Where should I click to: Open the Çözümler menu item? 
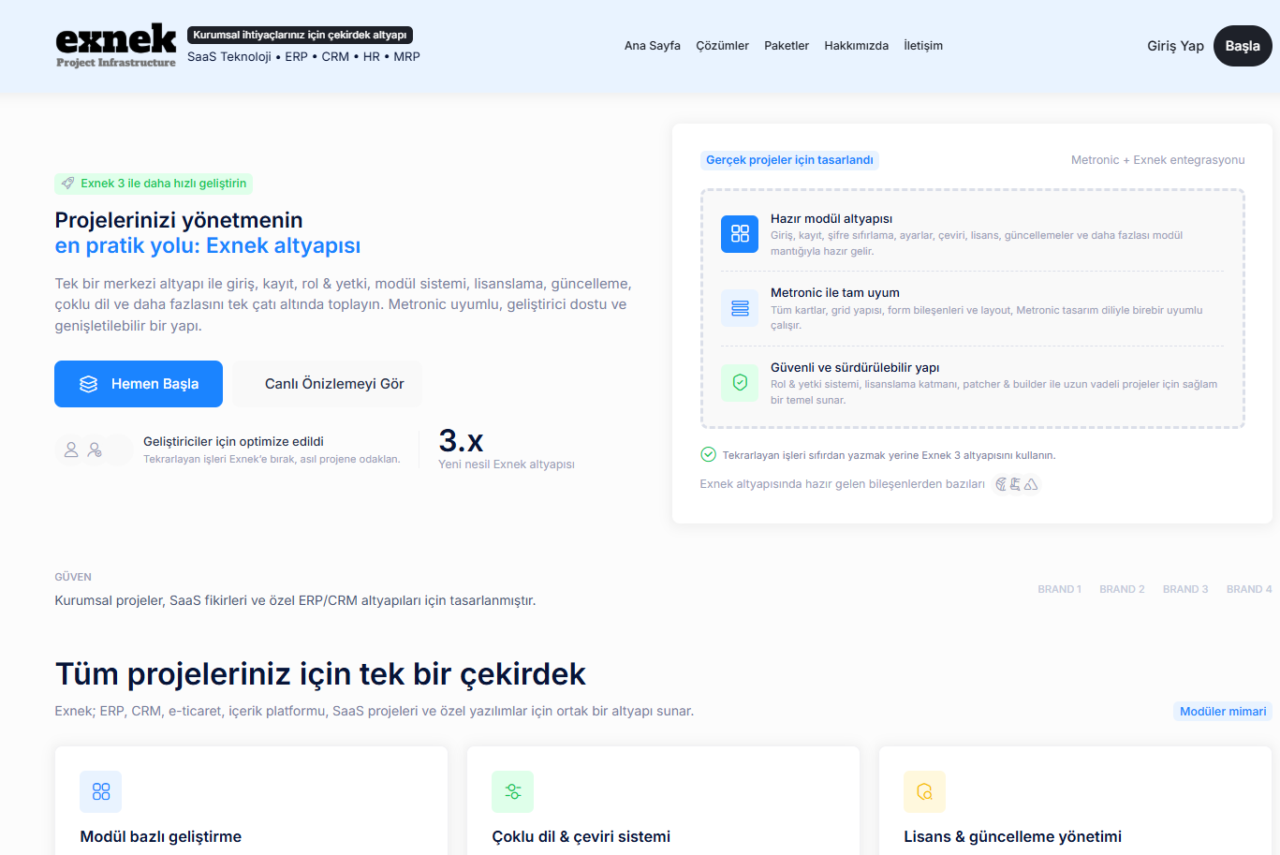(x=722, y=45)
